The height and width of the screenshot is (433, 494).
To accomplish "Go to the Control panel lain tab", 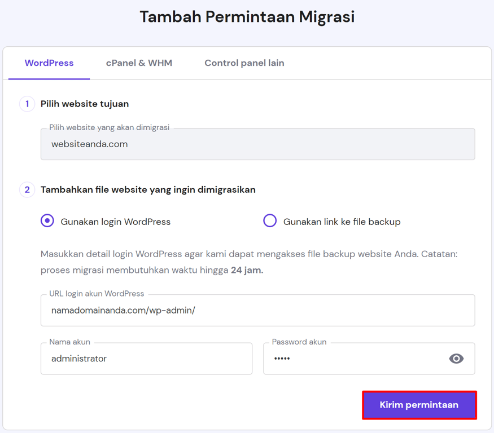I will 244,63.
